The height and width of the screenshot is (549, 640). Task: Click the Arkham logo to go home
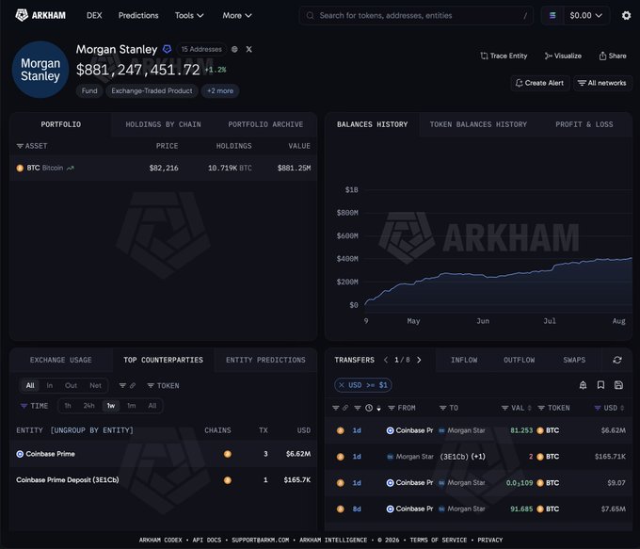(x=40, y=15)
